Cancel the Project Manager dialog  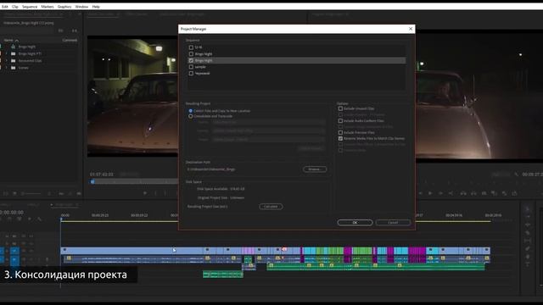click(393, 222)
